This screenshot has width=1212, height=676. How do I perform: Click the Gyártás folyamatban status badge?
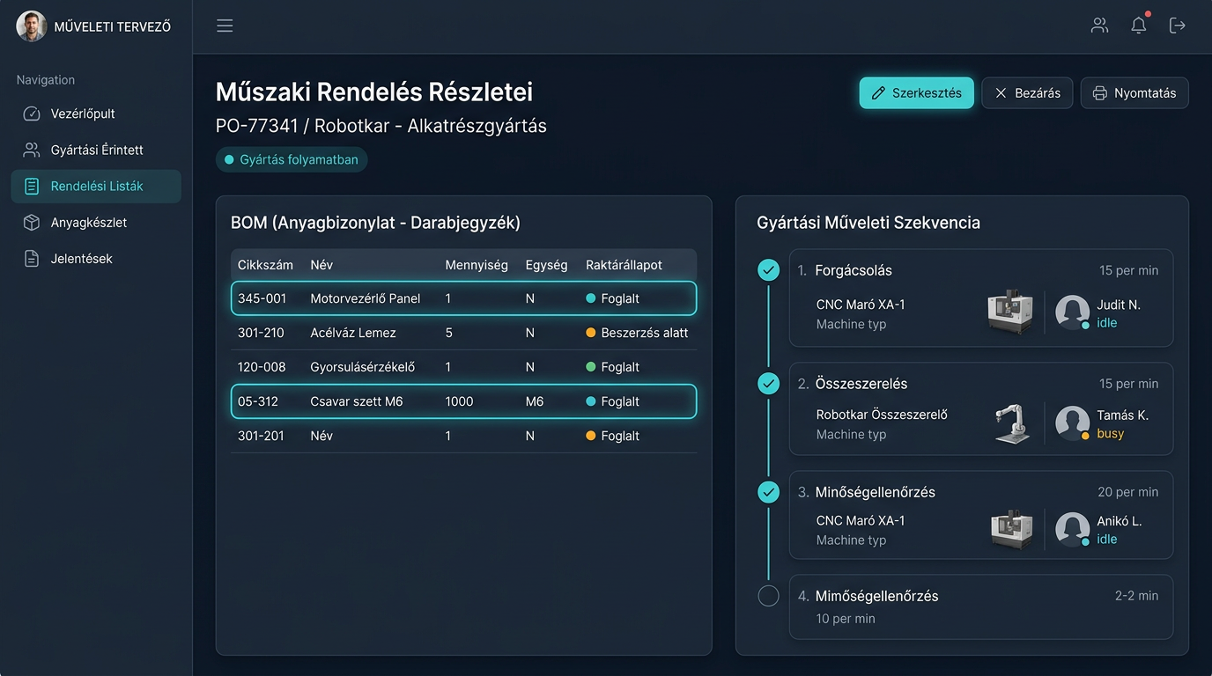pyautogui.click(x=292, y=160)
